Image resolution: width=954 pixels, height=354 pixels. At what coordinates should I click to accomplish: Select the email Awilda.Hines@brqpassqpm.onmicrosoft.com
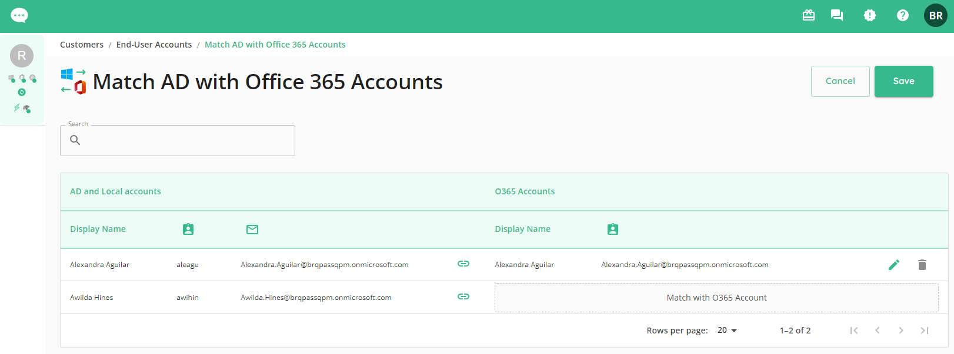(316, 298)
